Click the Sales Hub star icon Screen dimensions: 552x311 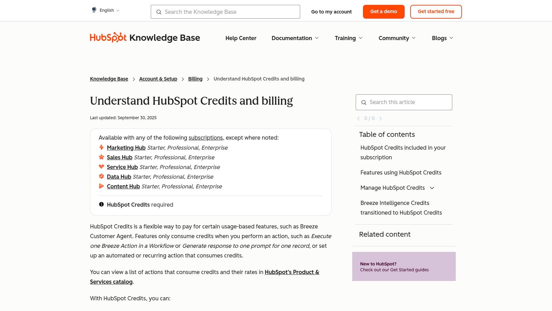(x=101, y=157)
